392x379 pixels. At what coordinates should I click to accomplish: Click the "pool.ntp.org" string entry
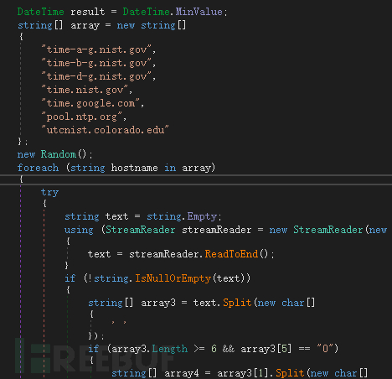82,117
